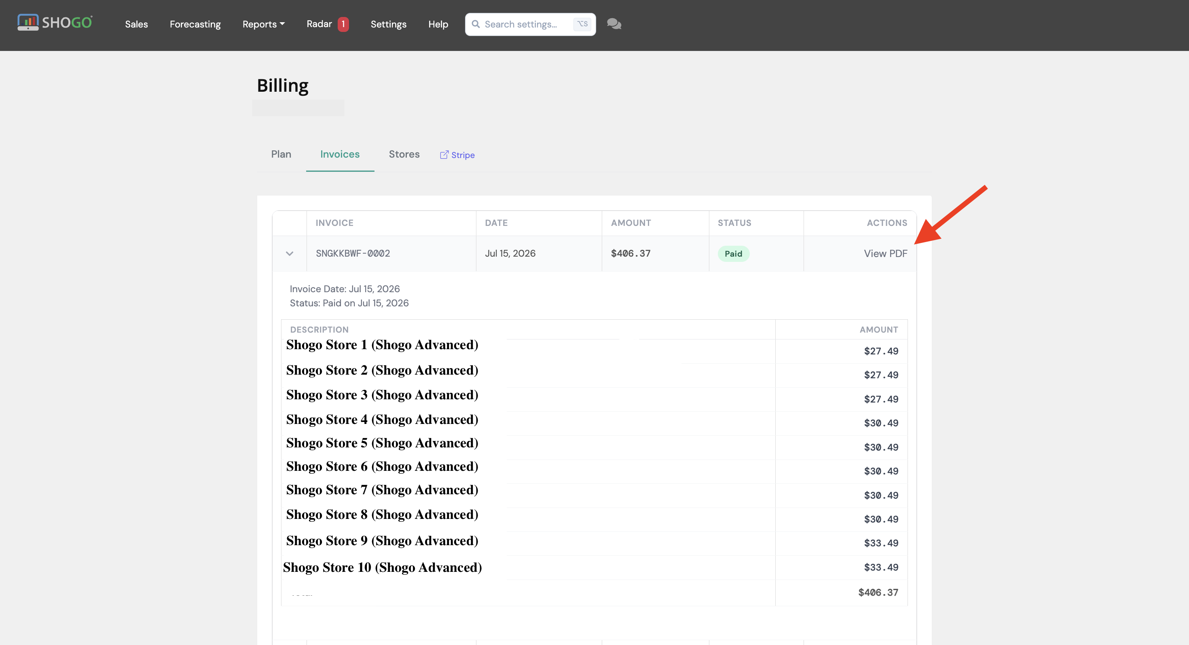This screenshot has height=645, width=1189.
Task: Switch to the Plan tab
Action: click(281, 154)
